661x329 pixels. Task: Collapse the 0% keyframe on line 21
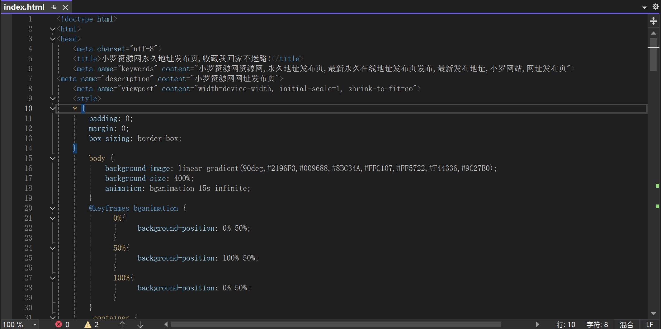pos(53,218)
